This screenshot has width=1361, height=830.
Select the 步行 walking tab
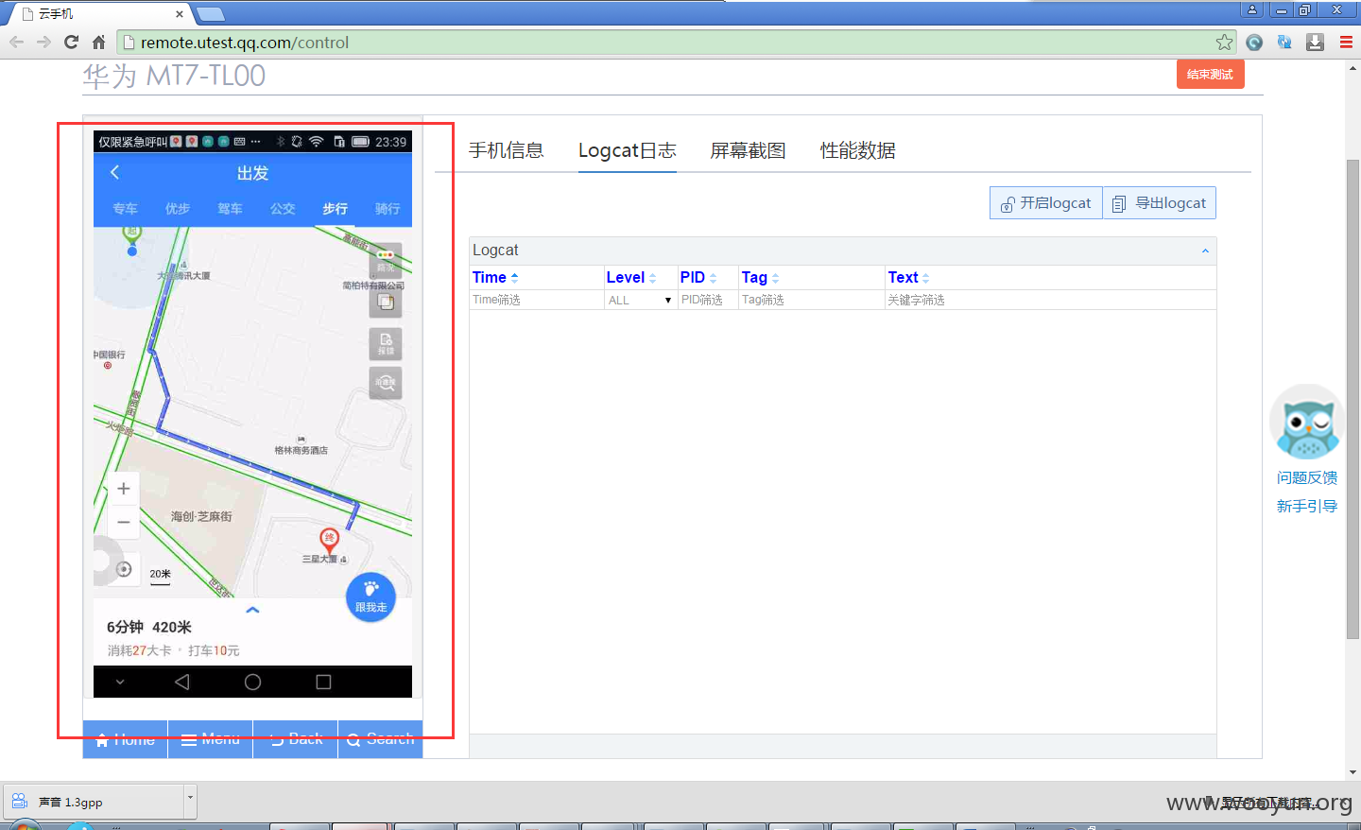pos(335,209)
